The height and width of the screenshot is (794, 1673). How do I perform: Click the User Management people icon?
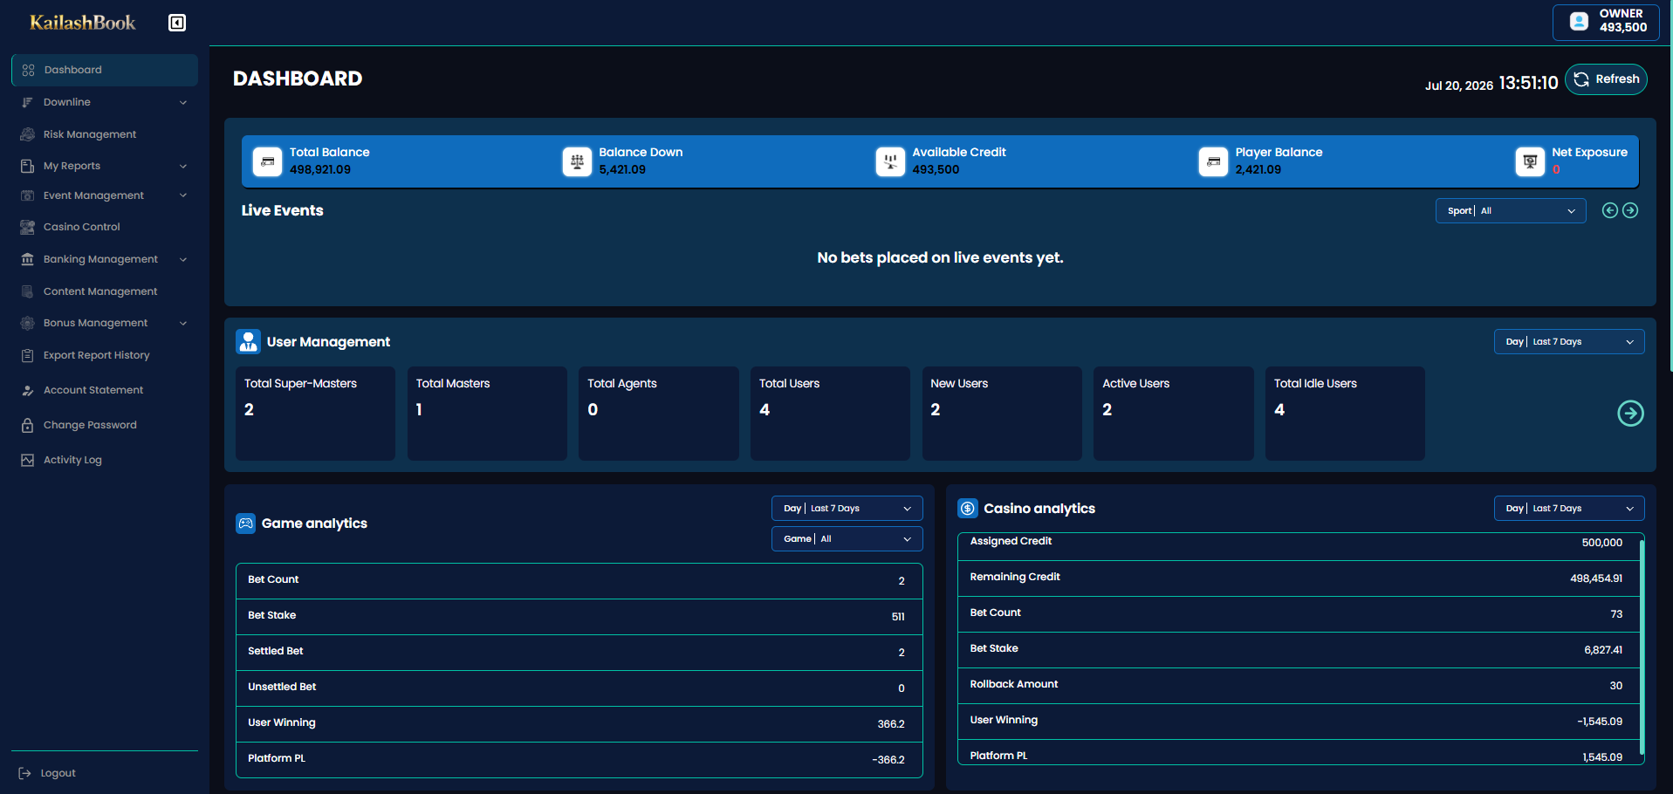(248, 341)
